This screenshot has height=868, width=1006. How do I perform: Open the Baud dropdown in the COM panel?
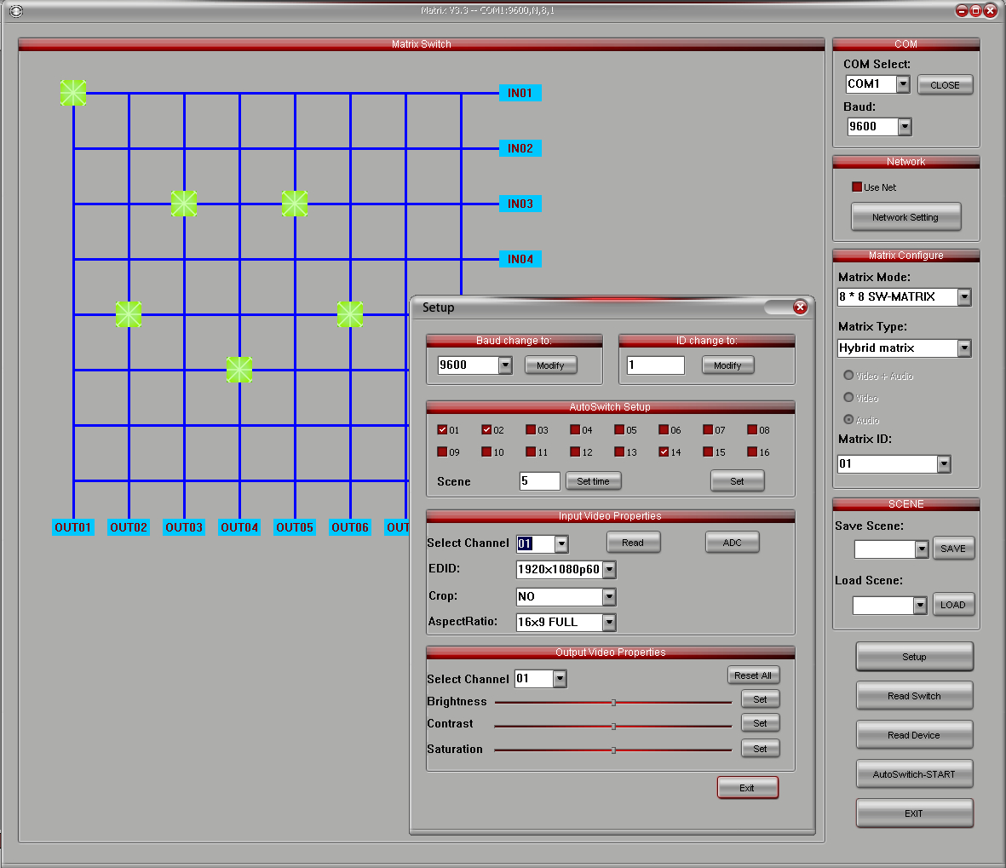(905, 126)
